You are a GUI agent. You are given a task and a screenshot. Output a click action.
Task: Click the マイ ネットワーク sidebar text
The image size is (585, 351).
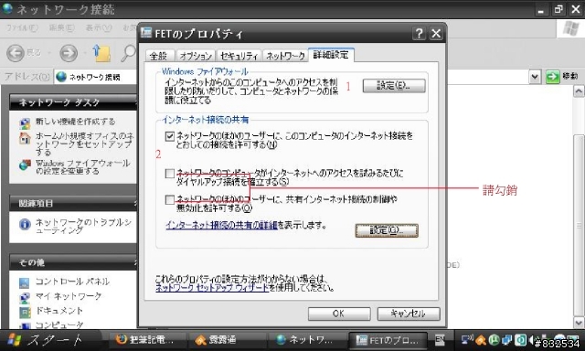tap(69, 296)
